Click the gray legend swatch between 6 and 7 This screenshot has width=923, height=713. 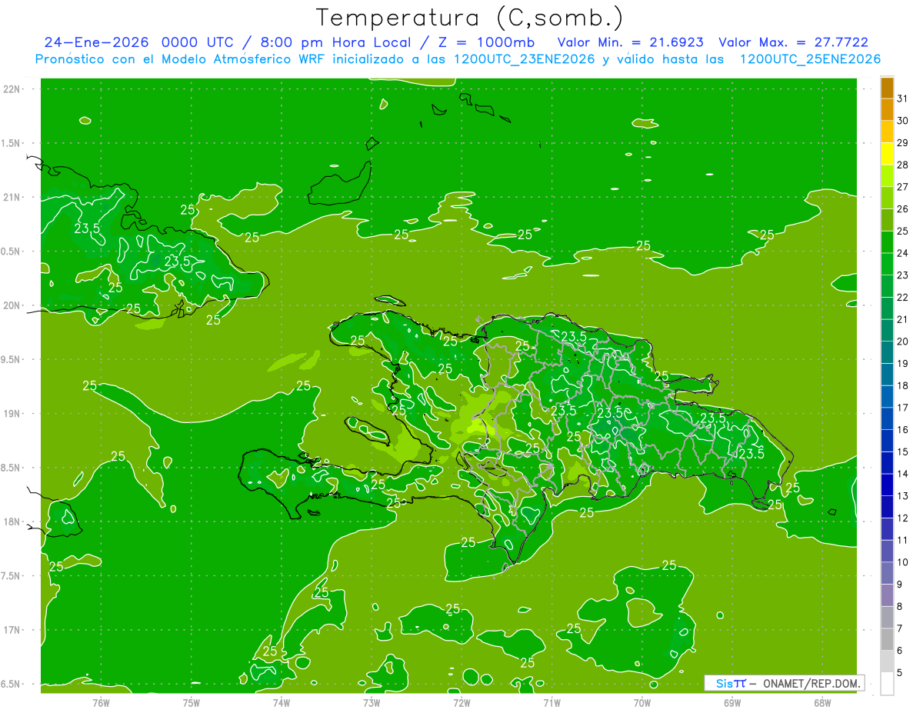coord(887,639)
